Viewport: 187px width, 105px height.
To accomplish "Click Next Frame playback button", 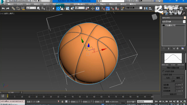I will click(167, 101).
